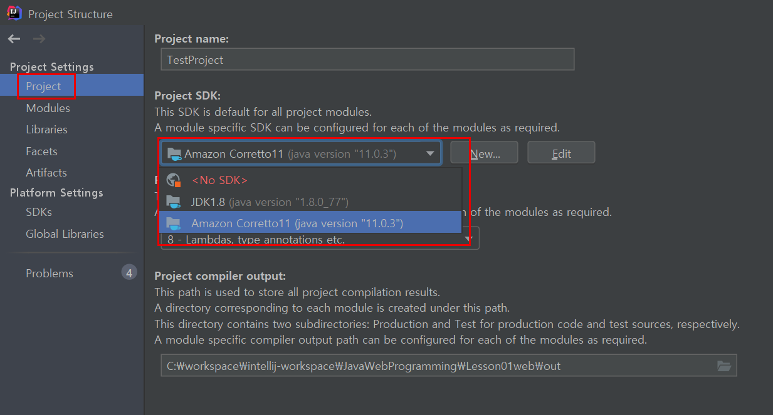Screen dimensions: 773x415
Task: Click the Java SDK icon next to JDK1.8
Action: 173,202
